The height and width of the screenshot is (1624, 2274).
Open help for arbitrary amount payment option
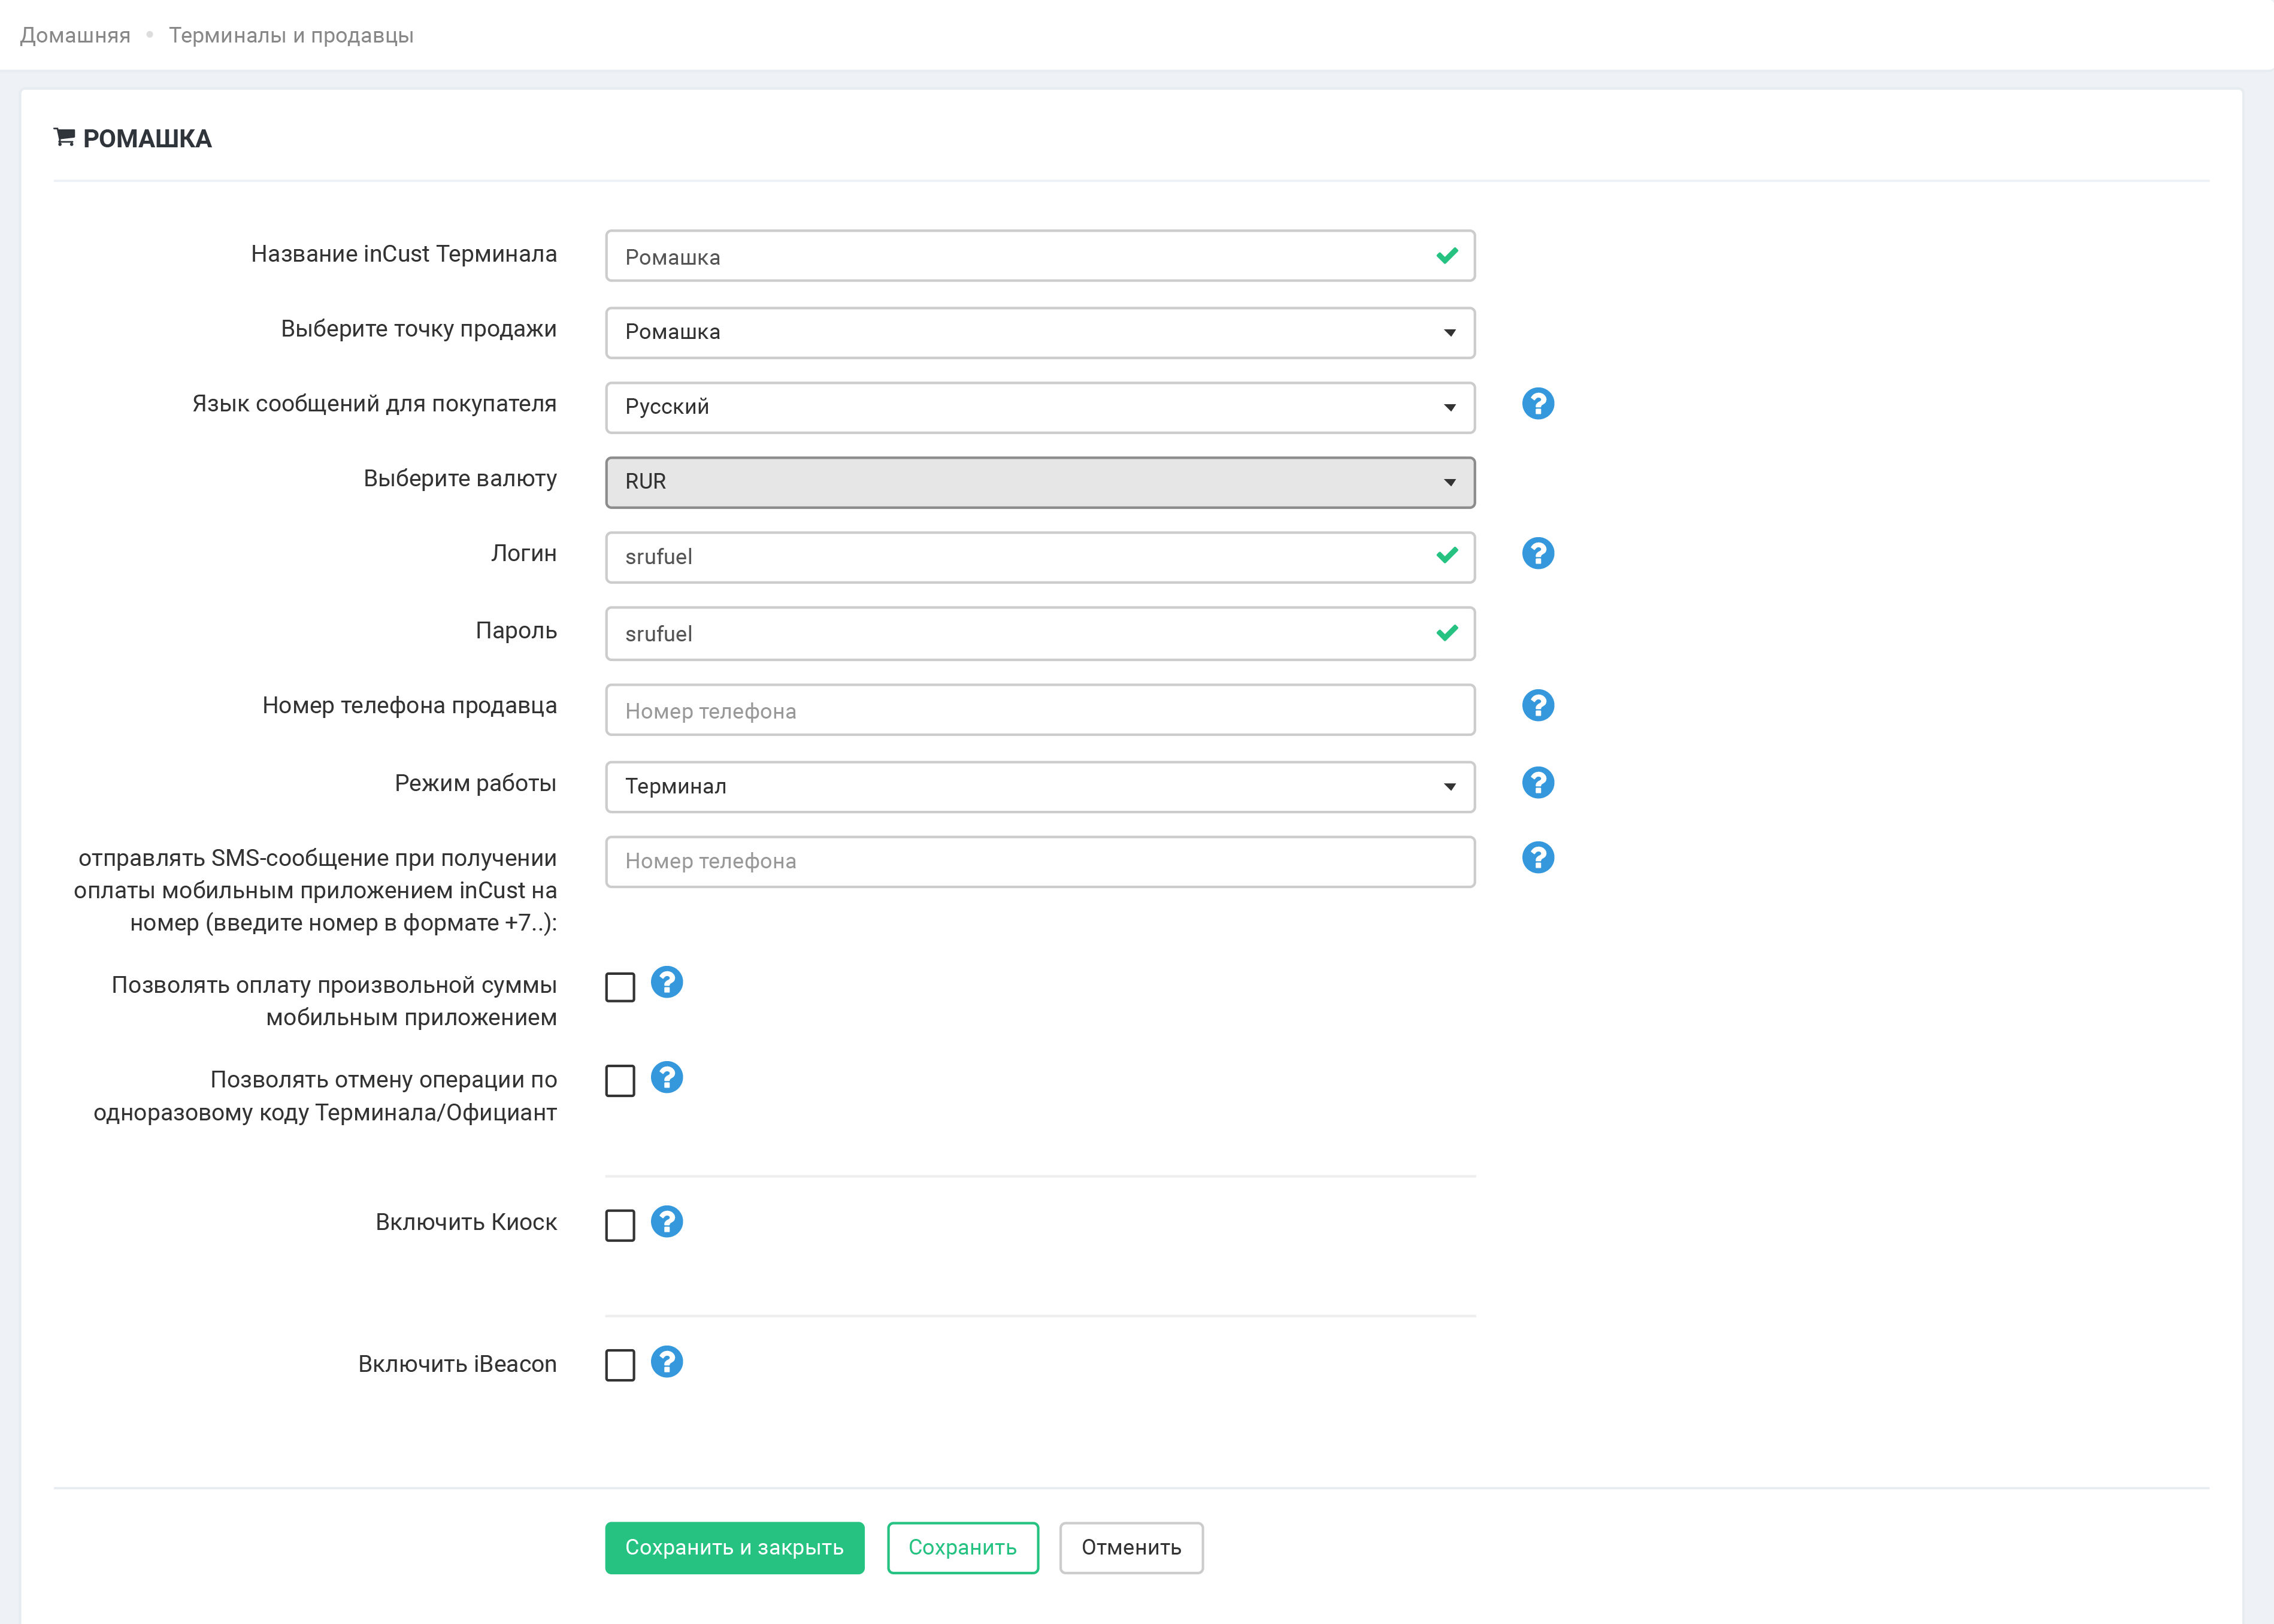667,982
